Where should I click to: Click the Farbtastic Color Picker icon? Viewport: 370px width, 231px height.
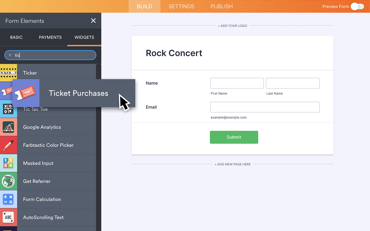8,145
